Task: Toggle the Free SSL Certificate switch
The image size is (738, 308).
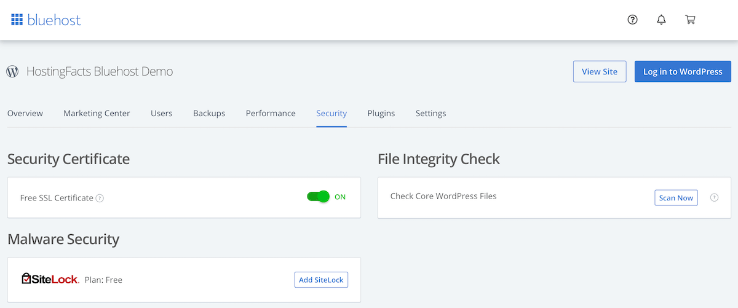Action: click(x=319, y=197)
